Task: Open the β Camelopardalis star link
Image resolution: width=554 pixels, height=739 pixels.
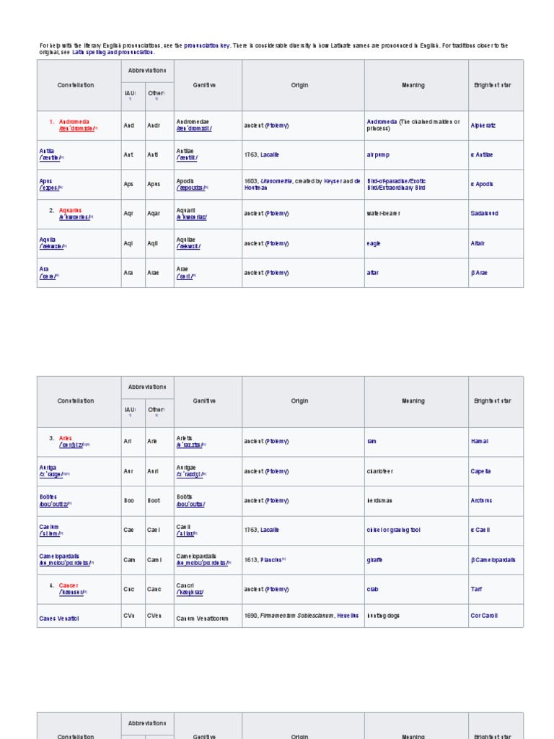Action: pyautogui.click(x=493, y=559)
